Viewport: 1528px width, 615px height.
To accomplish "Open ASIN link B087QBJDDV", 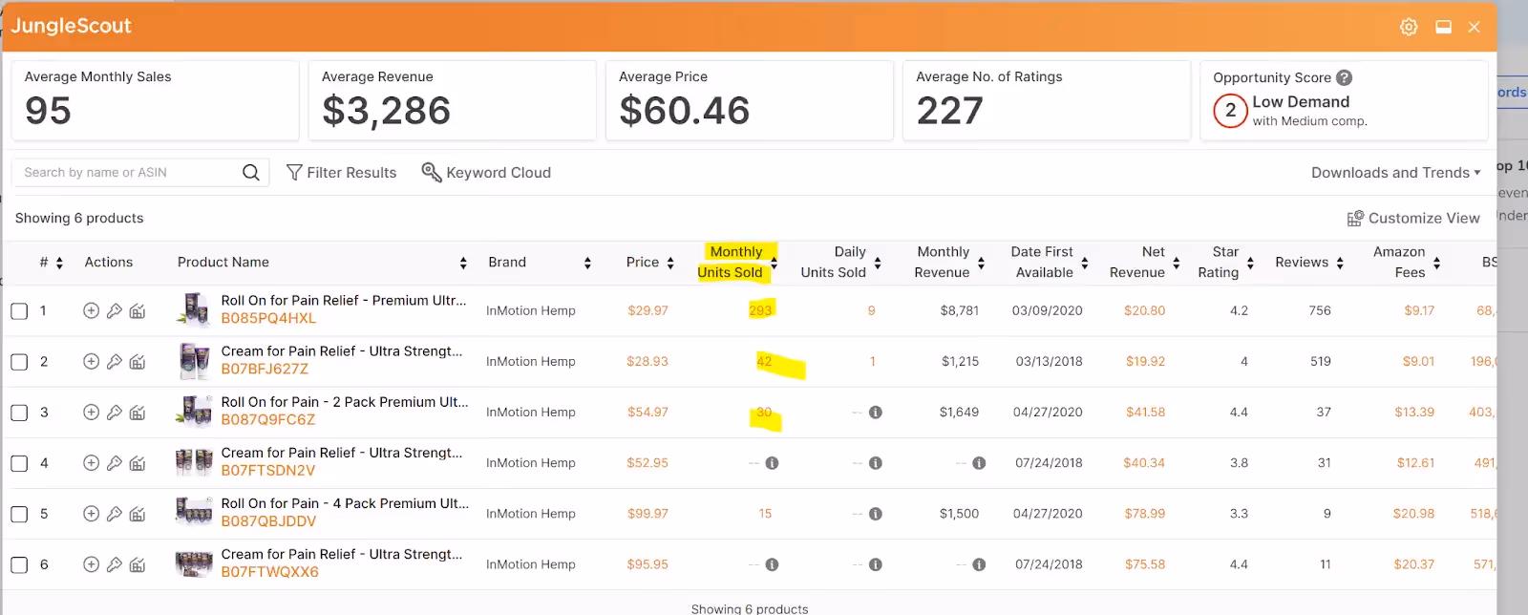I will [268, 520].
